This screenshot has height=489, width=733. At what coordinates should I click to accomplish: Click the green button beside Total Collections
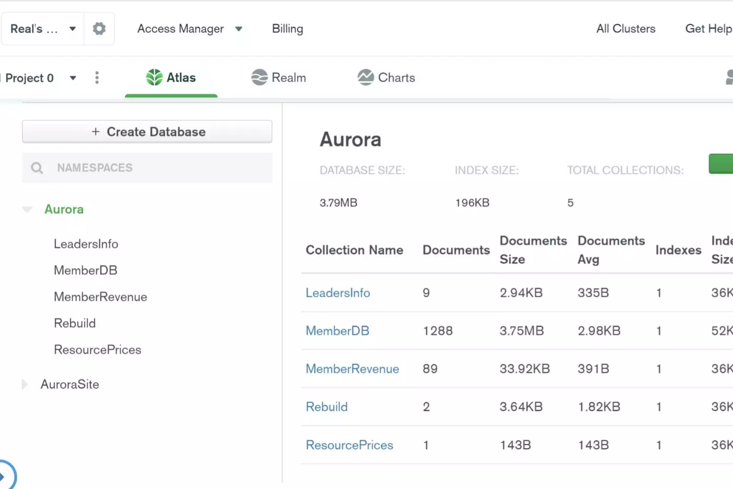click(x=721, y=164)
